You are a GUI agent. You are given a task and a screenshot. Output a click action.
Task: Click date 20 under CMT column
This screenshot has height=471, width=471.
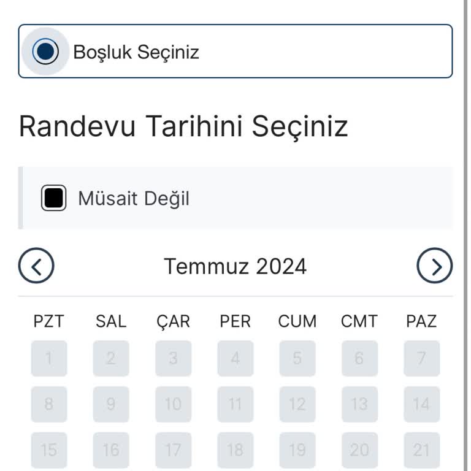[x=359, y=450]
